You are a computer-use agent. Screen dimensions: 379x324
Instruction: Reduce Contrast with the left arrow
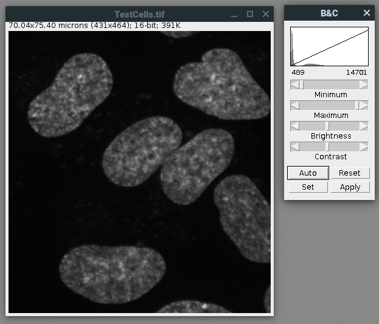[x=294, y=147]
